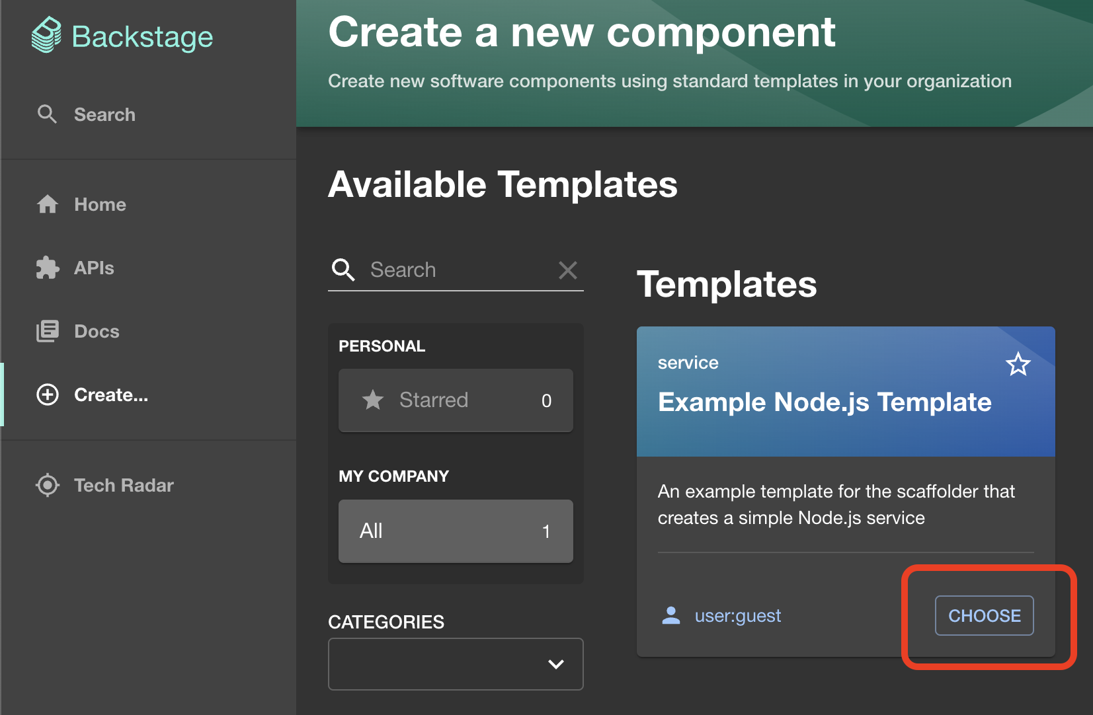Filter templates by Starred
Viewport: 1093px width, 715px height.
point(456,400)
